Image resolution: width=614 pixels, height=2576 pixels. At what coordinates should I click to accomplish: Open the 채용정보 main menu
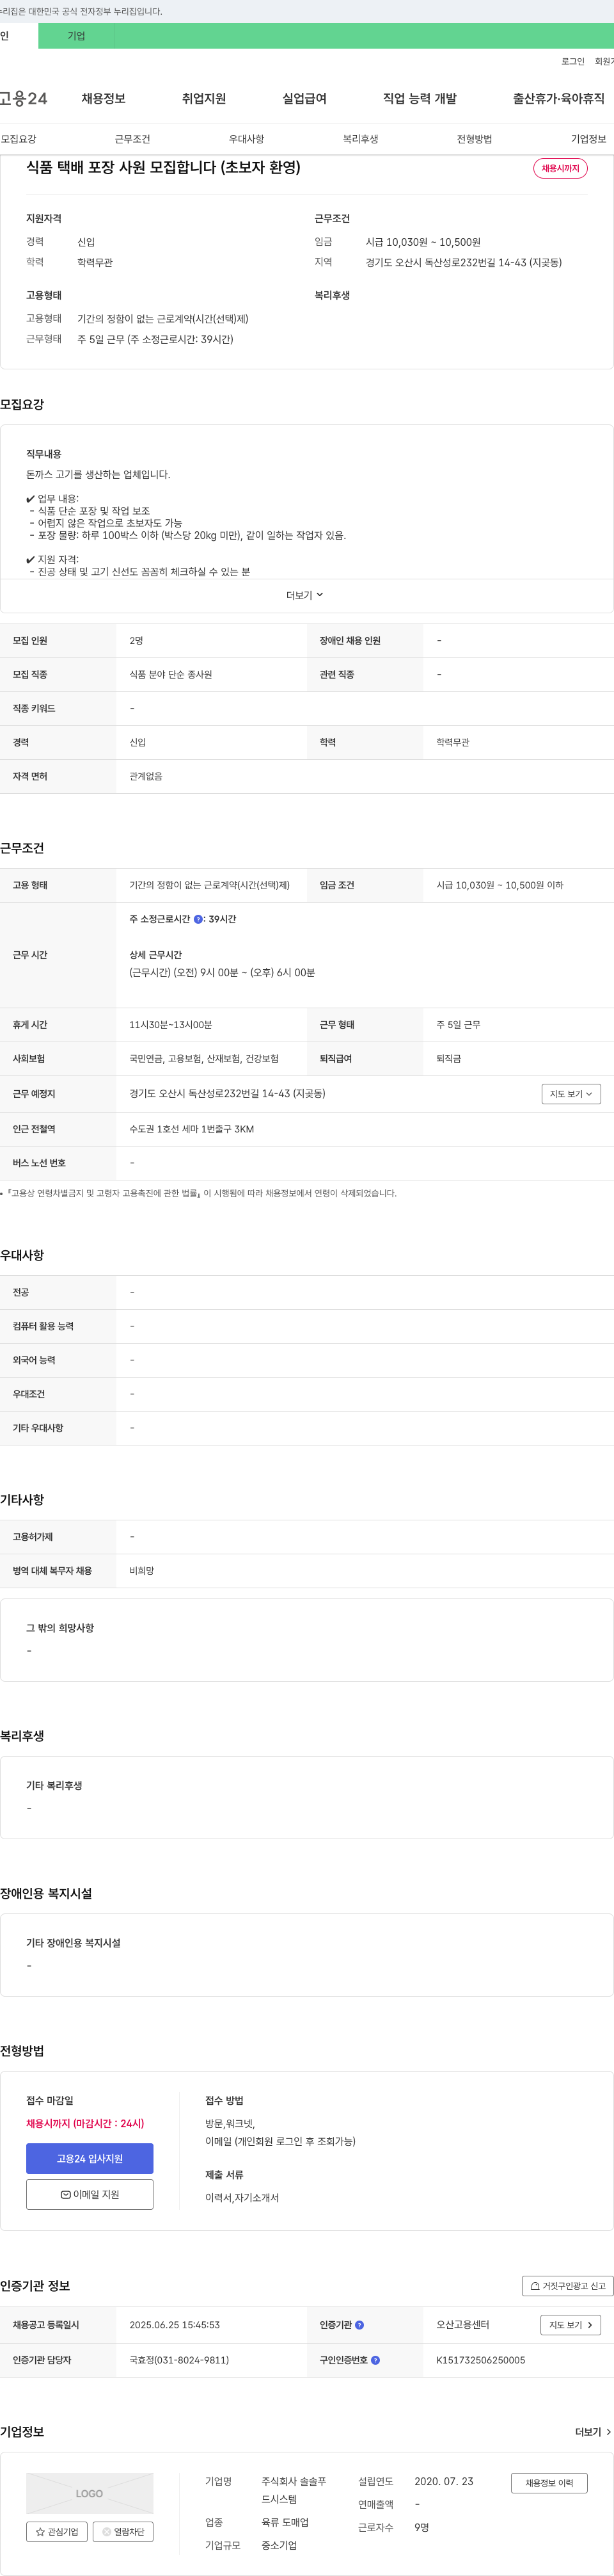[x=103, y=98]
